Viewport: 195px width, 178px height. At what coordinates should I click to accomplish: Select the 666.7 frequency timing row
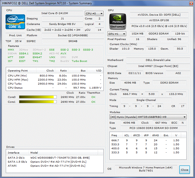[148, 140]
